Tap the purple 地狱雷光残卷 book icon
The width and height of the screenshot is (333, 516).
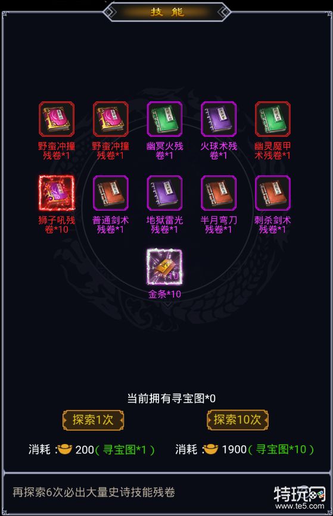(x=164, y=193)
